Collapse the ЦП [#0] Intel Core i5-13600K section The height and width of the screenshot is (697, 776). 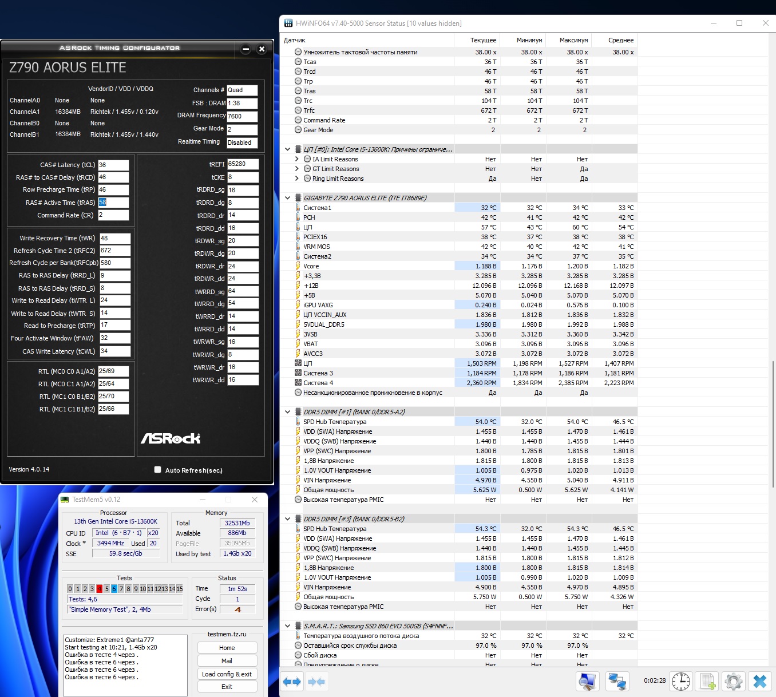(x=287, y=149)
